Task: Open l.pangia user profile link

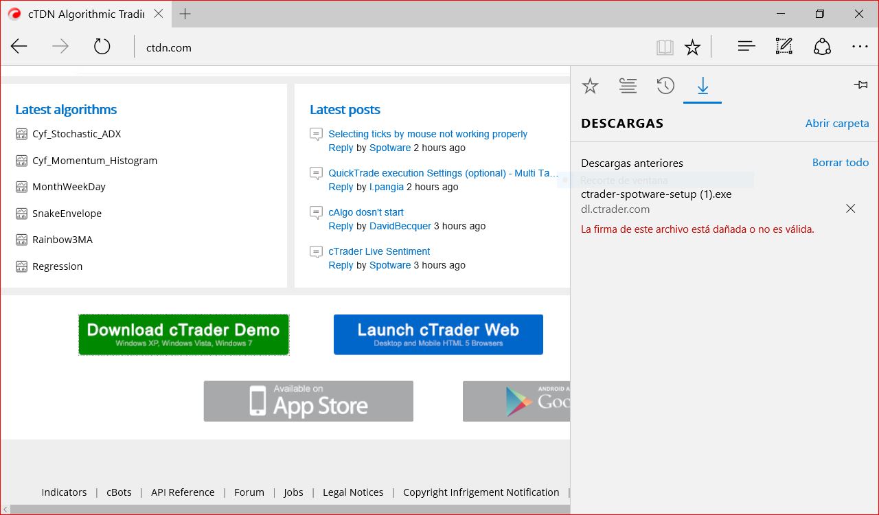Action: click(387, 187)
